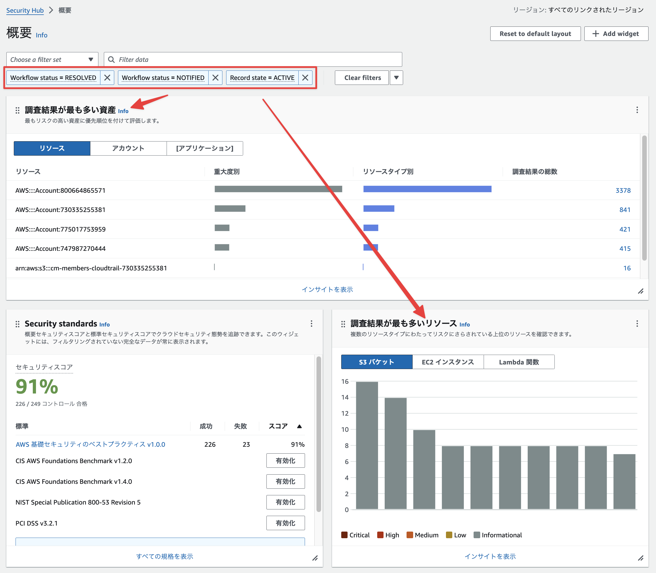656x573 pixels.
Task: Grab drag handle of 調査結果が最も多い資産 widget
Action: click(18, 110)
